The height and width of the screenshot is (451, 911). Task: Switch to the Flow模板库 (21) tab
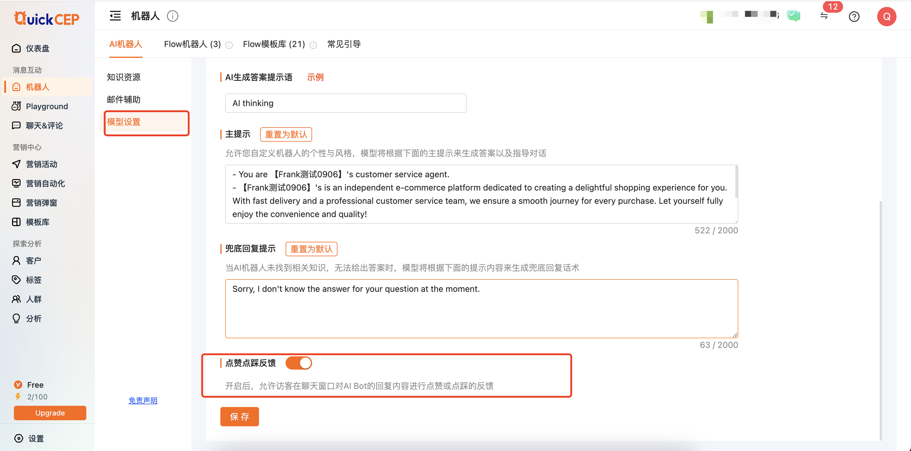[x=274, y=44]
